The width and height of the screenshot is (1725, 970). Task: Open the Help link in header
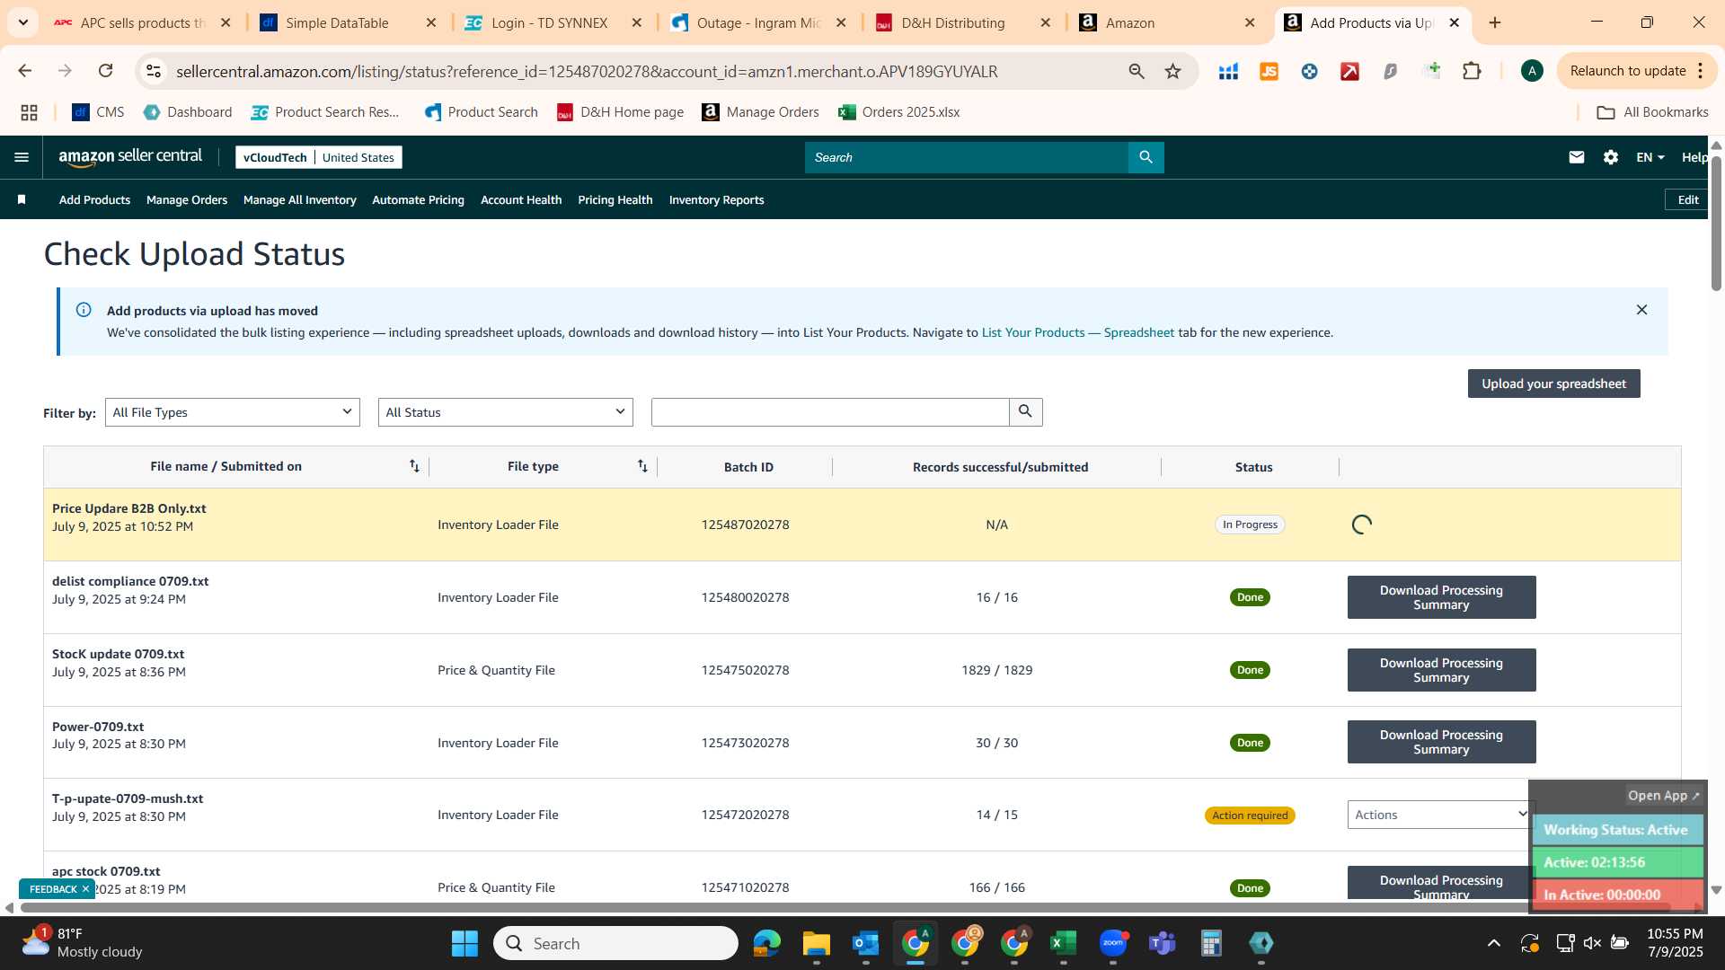(x=1694, y=157)
